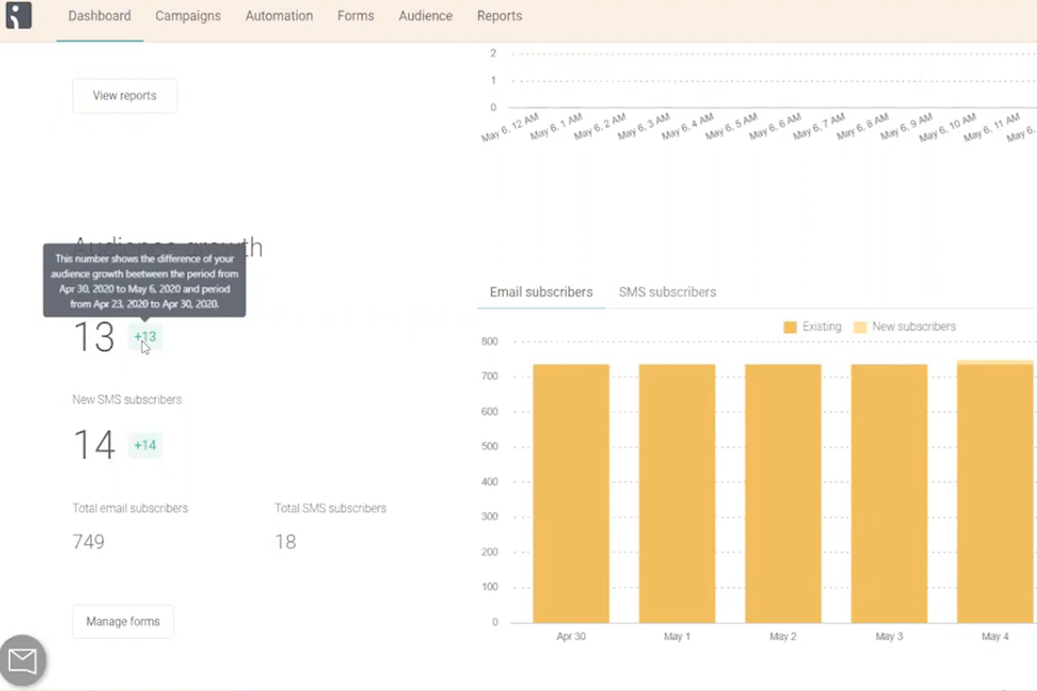Open the email chat widget icon
This screenshot has height=691, width=1037.
coord(22,662)
